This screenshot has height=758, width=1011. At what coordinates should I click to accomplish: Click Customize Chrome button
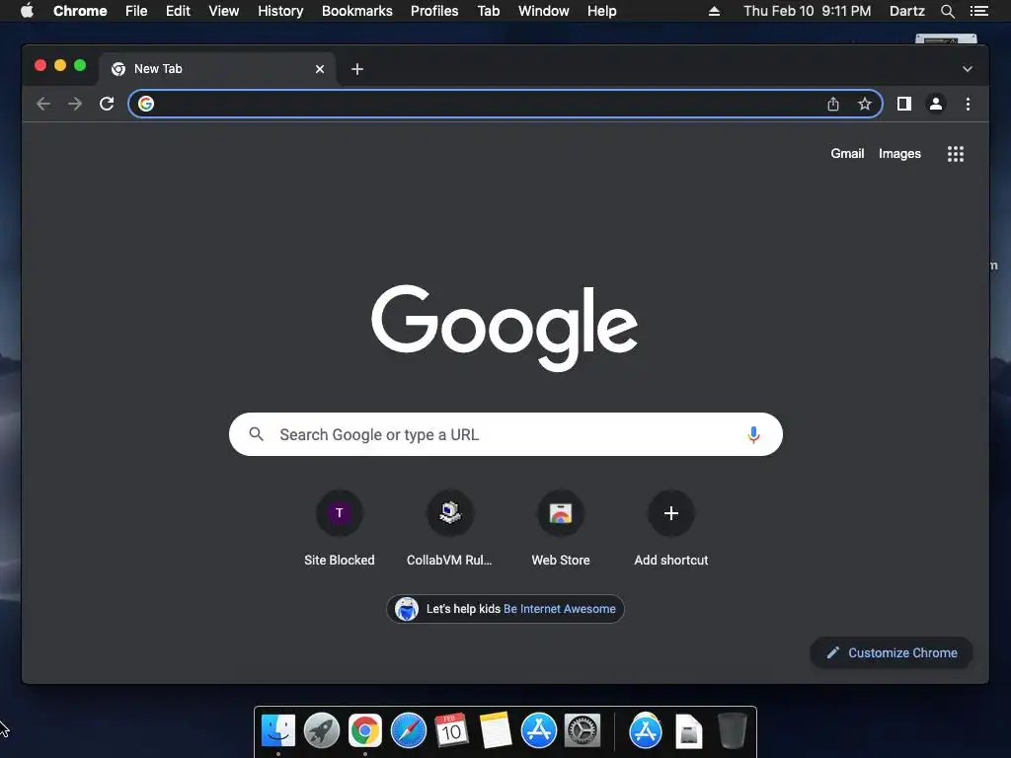(892, 653)
